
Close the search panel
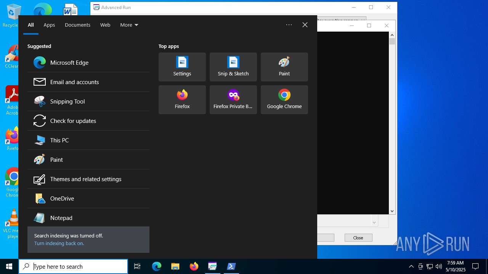tap(305, 25)
